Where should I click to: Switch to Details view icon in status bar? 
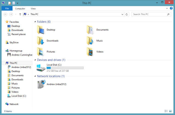(x=166, y=111)
